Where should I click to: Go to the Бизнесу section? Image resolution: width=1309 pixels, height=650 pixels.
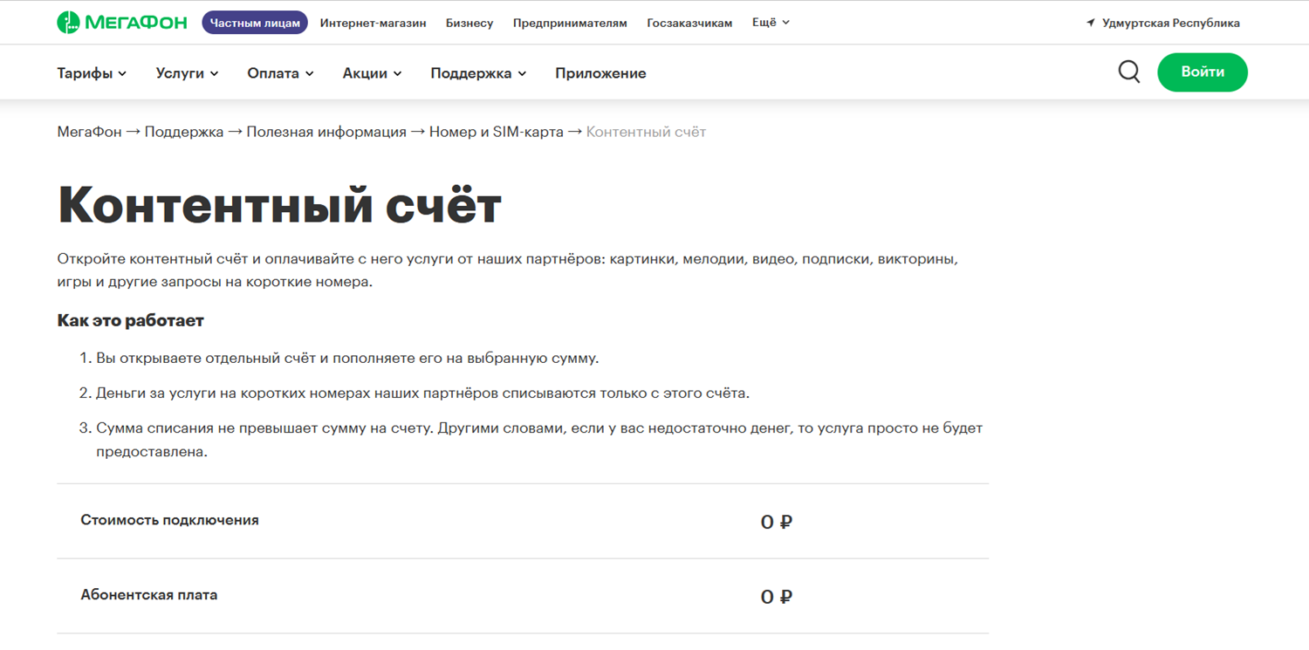pos(469,23)
